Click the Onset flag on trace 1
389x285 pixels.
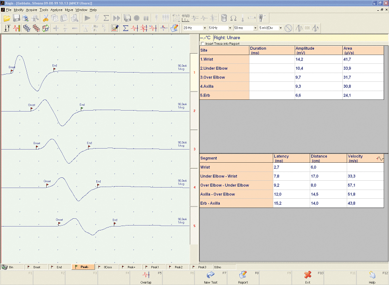12,70
